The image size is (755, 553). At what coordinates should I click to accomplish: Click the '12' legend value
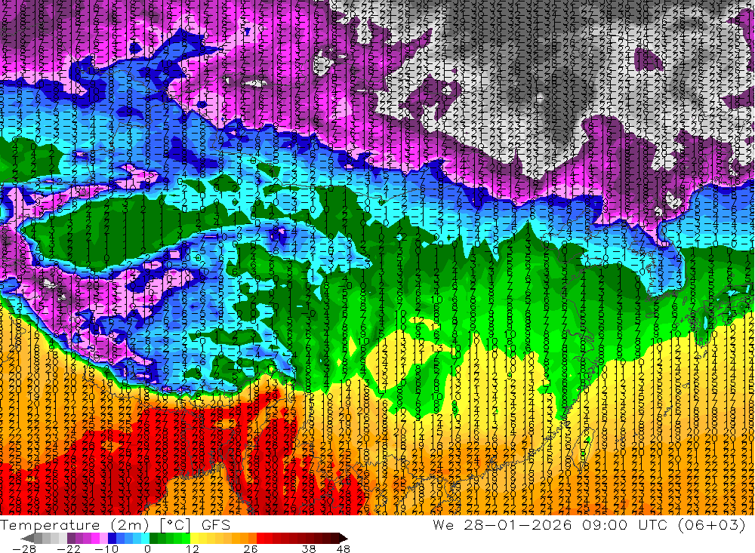point(192,549)
